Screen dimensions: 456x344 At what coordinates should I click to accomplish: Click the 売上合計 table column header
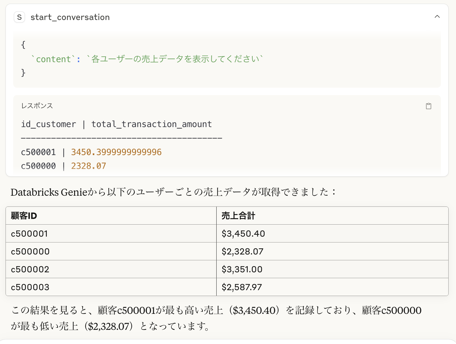(x=238, y=216)
